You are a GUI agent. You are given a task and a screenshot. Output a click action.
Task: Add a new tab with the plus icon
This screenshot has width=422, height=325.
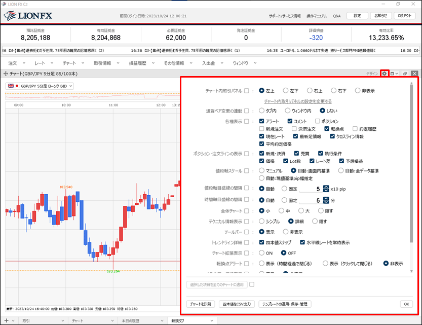tap(7, 321)
